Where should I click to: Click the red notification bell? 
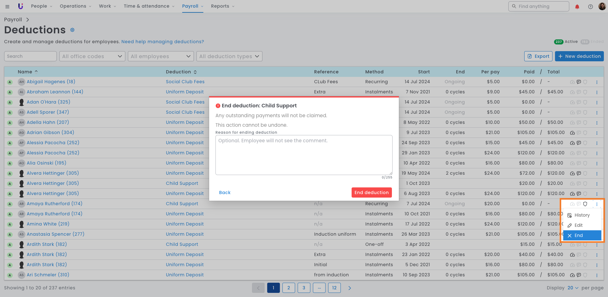pos(577,7)
